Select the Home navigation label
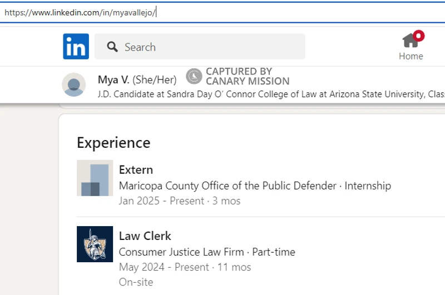Viewport: 445px width, 295px height. click(x=411, y=56)
